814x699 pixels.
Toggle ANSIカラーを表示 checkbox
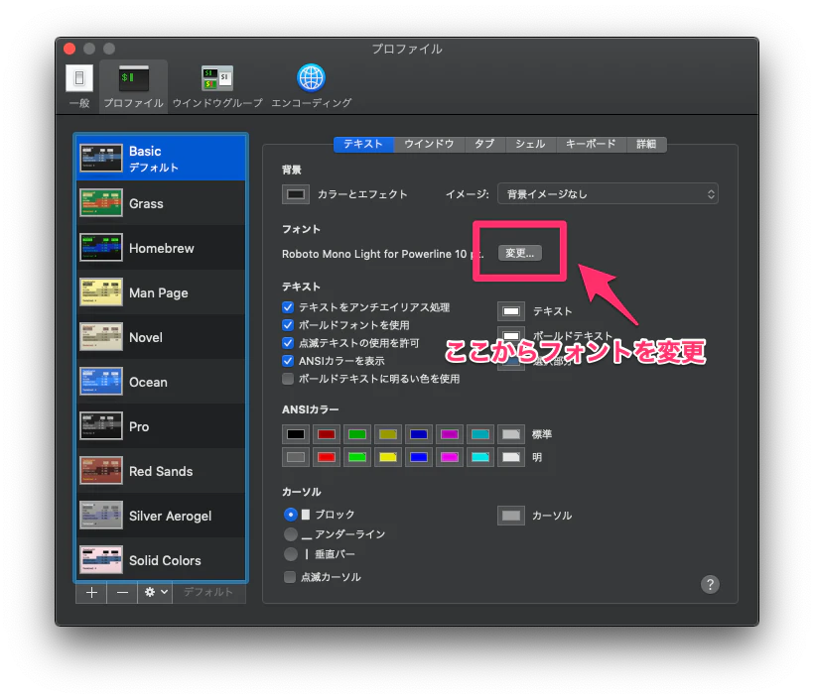(288, 360)
